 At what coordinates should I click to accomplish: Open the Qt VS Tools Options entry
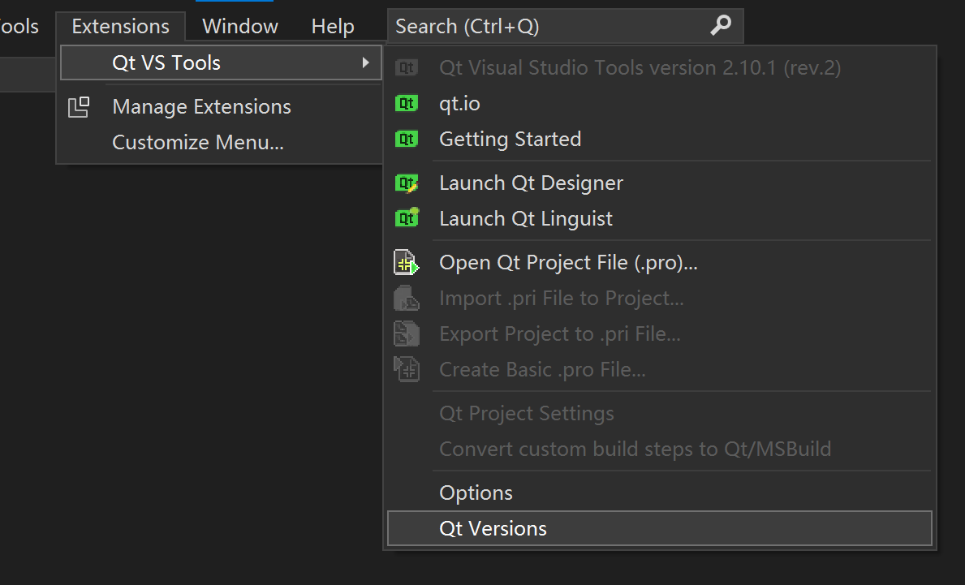coord(476,493)
